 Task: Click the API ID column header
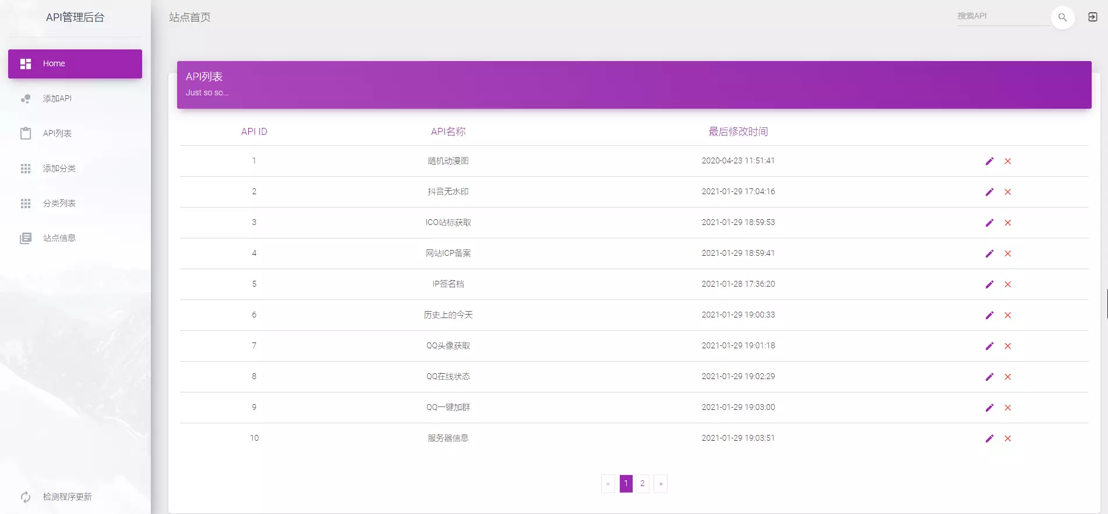(254, 132)
